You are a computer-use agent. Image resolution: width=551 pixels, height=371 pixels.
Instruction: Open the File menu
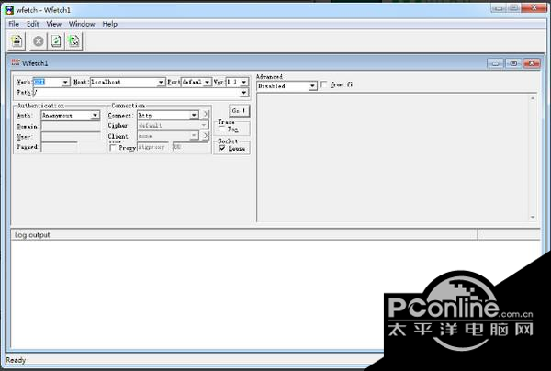pyautogui.click(x=14, y=24)
